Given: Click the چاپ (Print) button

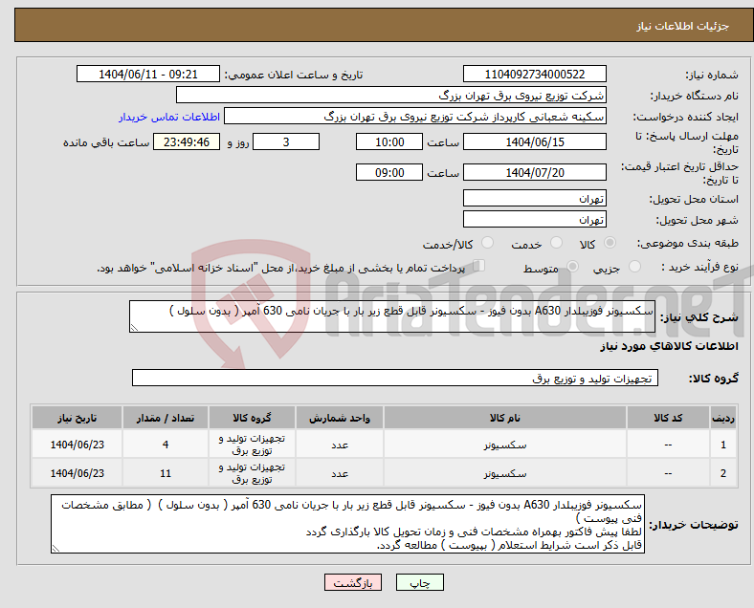Looking at the screenshot, I should point(419,582).
